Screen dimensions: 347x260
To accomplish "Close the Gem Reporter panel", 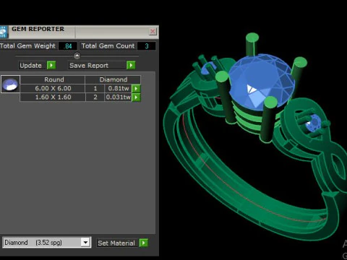I will click(153, 31).
